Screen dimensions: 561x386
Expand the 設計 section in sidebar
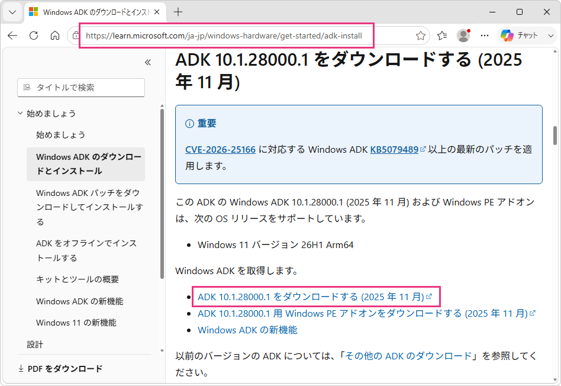(x=35, y=345)
